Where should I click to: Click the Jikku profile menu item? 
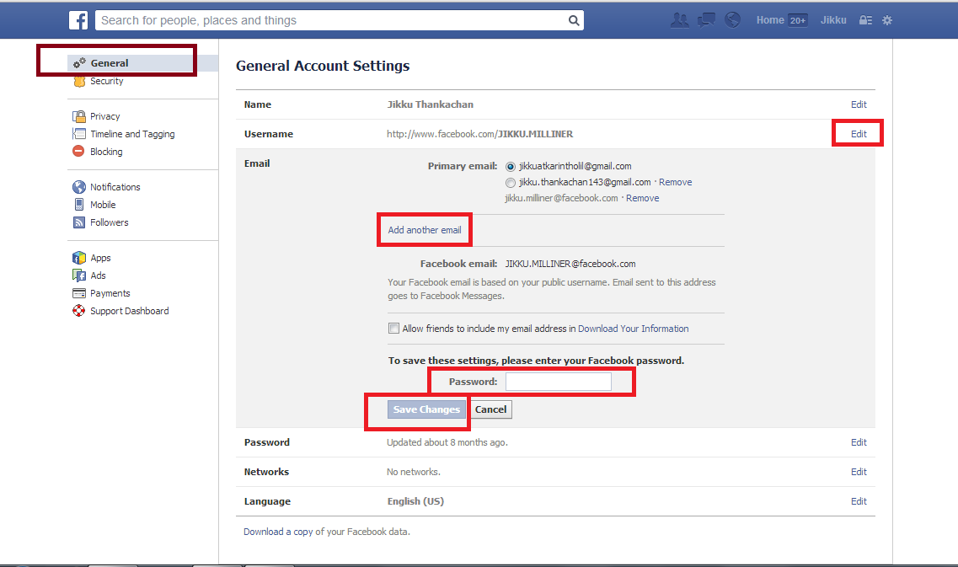point(832,19)
